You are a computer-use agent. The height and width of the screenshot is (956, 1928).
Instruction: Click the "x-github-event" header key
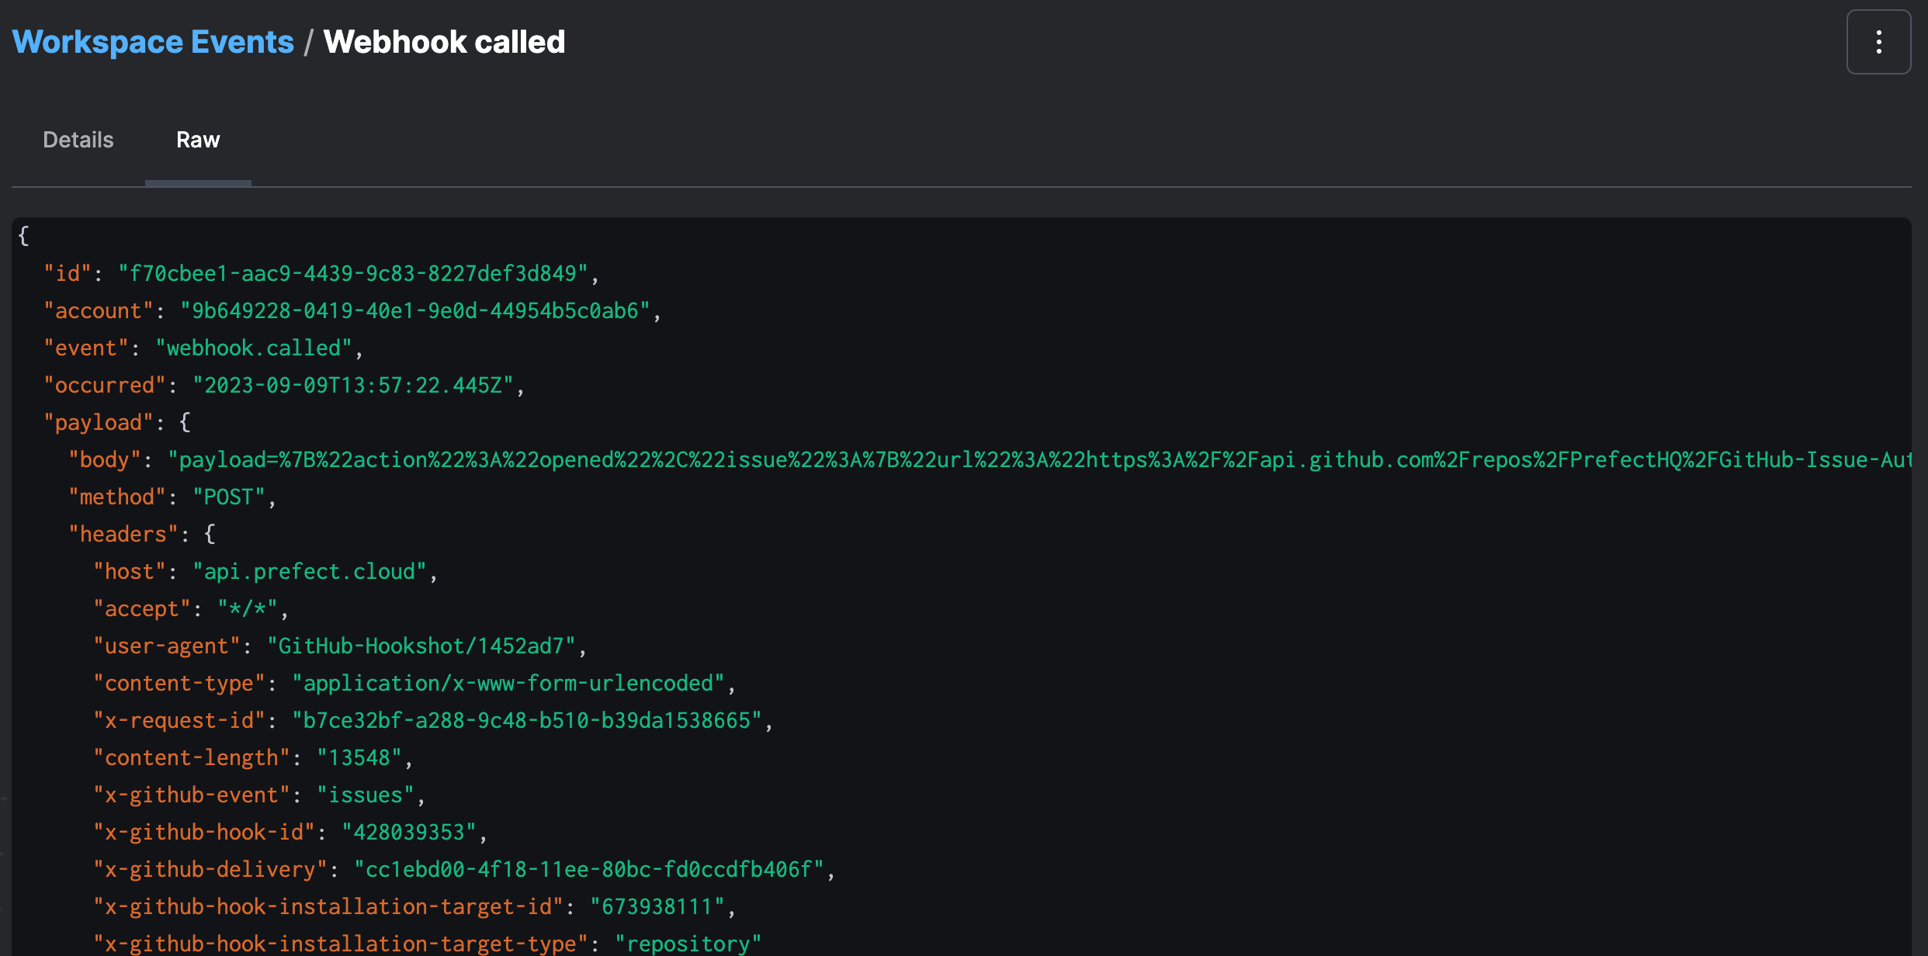click(x=192, y=795)
